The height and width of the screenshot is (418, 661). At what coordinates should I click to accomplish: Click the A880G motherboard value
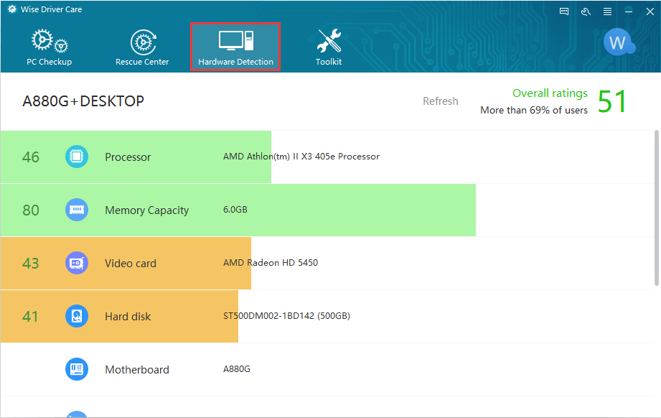(237, 369)
